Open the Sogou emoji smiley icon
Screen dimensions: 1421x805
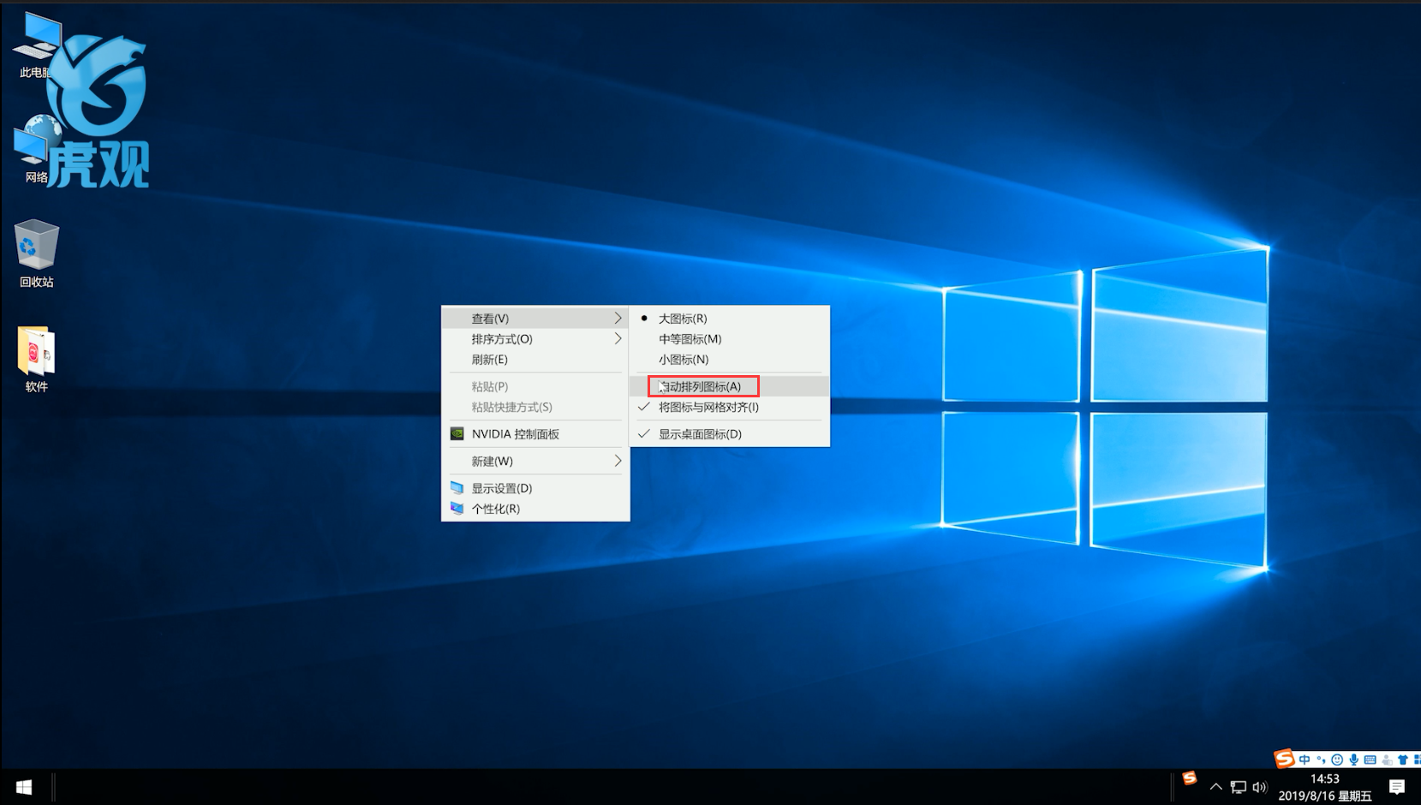1337,760
